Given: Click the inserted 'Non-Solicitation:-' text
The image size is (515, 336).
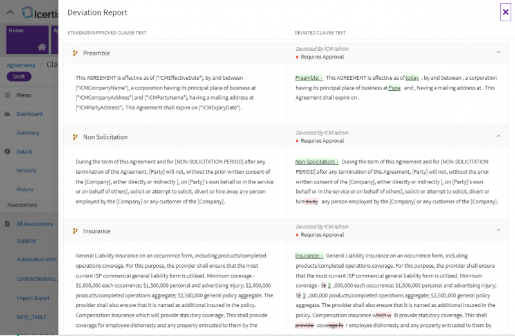Looking at the screenshot, I should pos(317,162).
